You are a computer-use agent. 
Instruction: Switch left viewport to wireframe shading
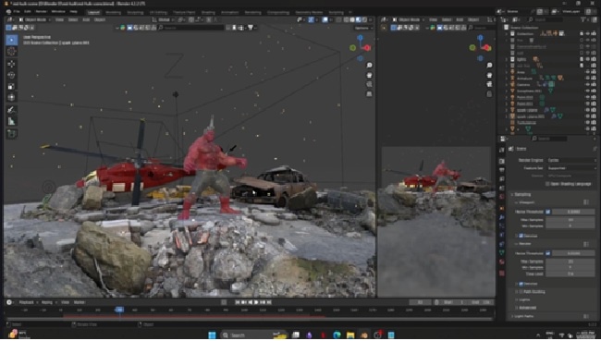coord(347,19)
